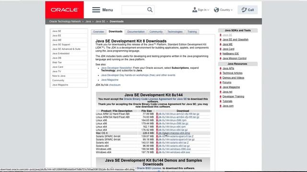The image size is (307, 172).
Task: Download jdk-8u144-windows-x64.exe
Action: tap(174, 152)
